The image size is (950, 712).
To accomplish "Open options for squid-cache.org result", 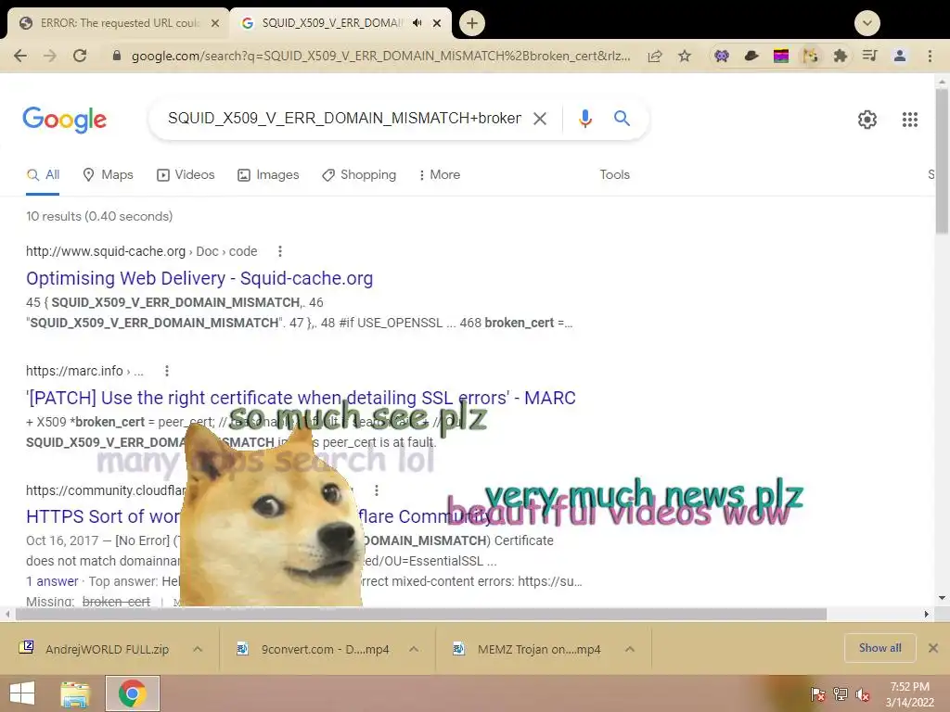I will [x=279, y=251].
